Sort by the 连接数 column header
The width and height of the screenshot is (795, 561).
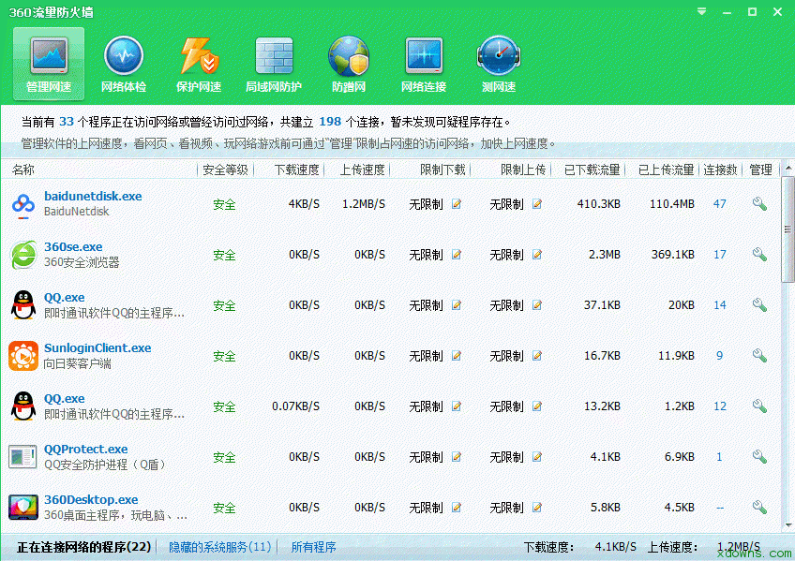click(x=720, y=170)
